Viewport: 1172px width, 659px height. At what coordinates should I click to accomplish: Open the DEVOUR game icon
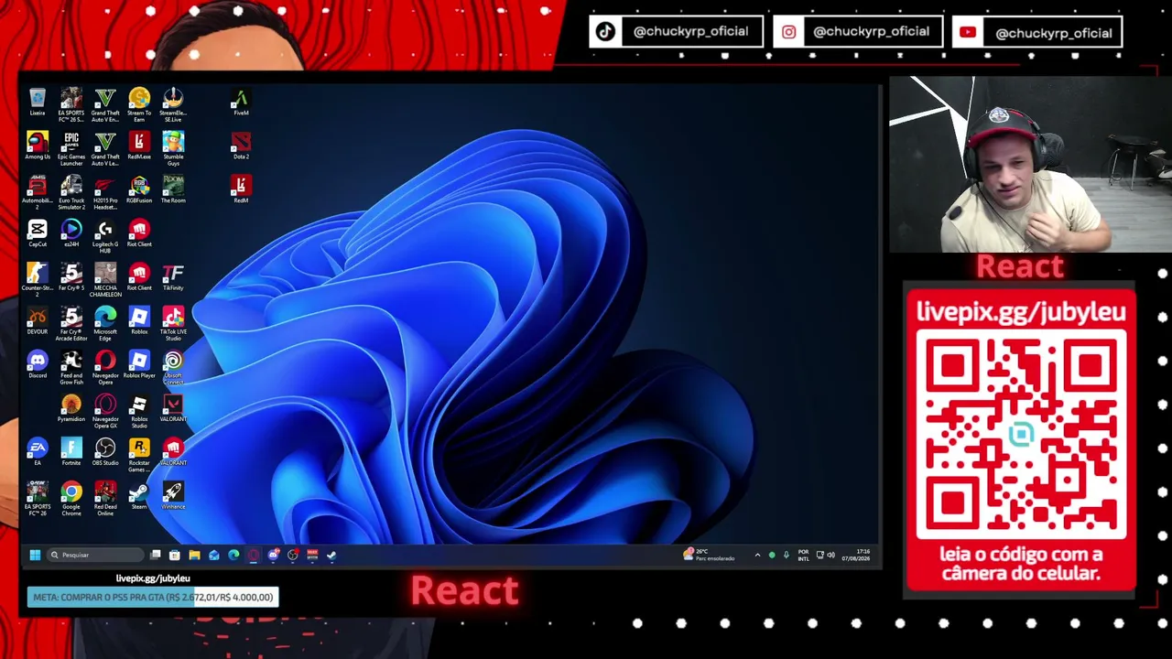pyautogui.click(x=38, y=322)
